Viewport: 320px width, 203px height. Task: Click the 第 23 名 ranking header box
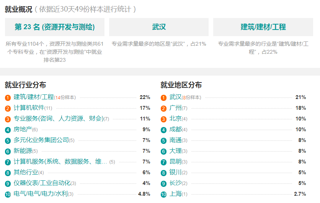55,27
